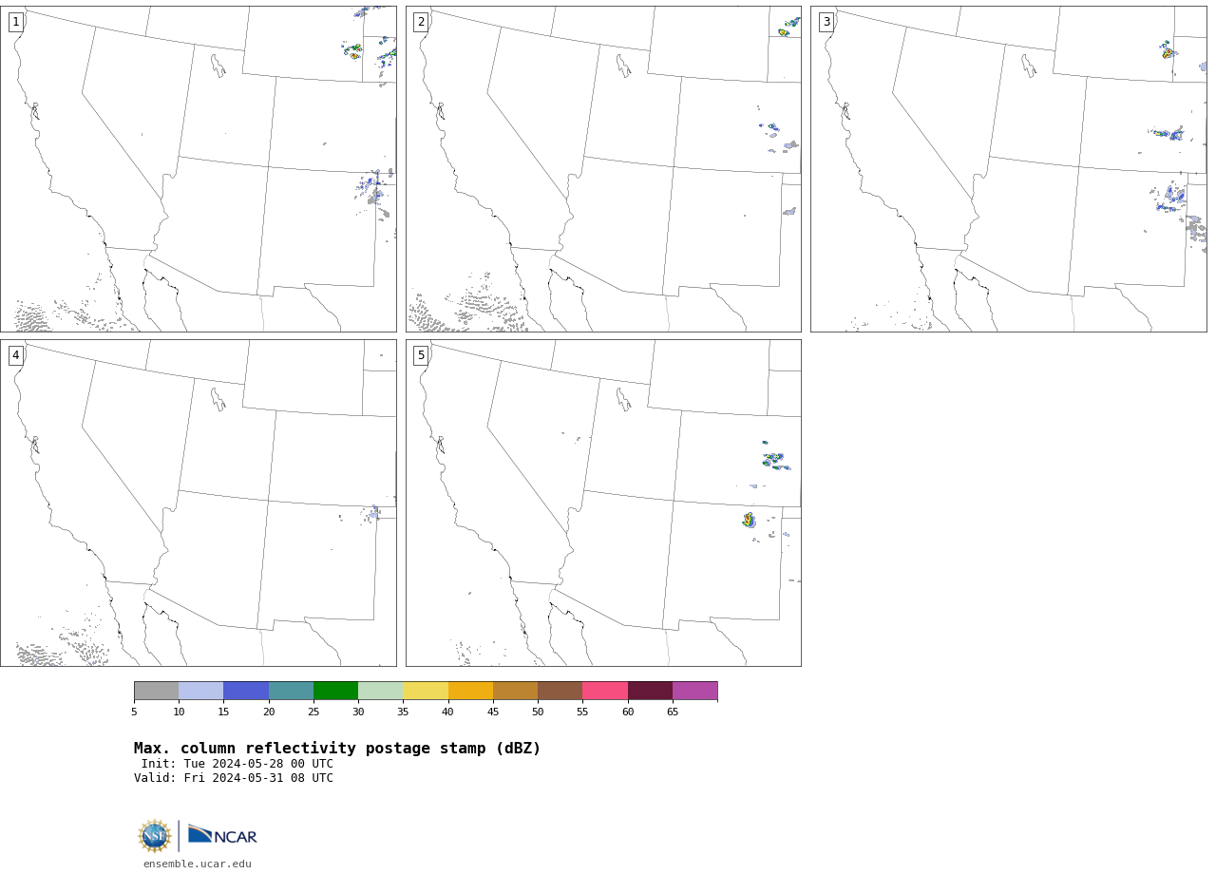Open ensemble member 1 reflectivity map
The image size is (1216, 874).
(199, 169)
